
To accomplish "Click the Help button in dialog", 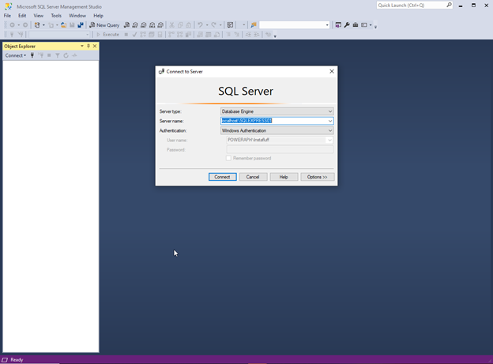I will [x=284, y=177].
